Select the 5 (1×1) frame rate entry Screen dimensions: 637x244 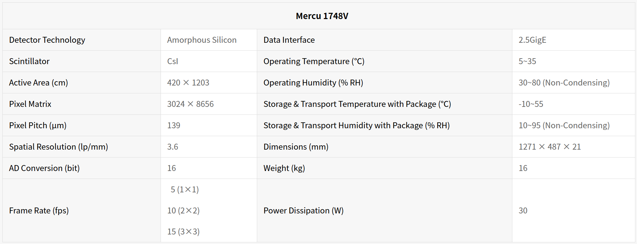(185, 190)
